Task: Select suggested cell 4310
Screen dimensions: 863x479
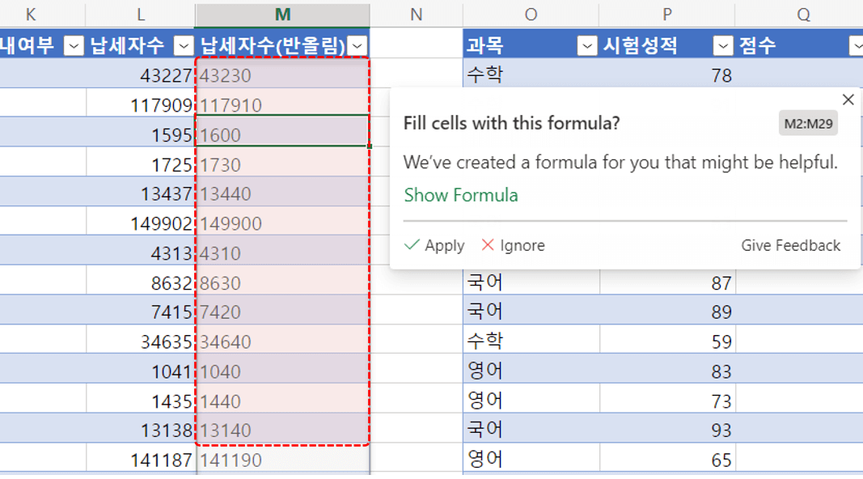Action: point(282,251)
